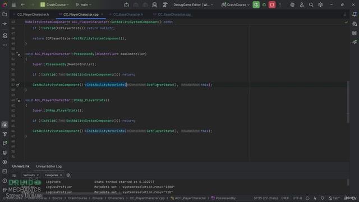The image size is (359, 202).
Task: Click PossessedBy breadcrumb method
Action: pyautogui.click(x=223, y=198)
